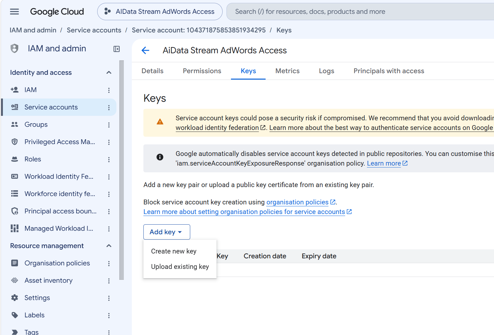The image size is (494, 335).
Task: Click the Asset inventory diamond icon
Action: [15, 280]
